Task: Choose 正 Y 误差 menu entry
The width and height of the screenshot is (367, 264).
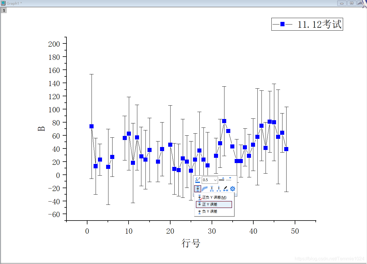Action: click(214, 204)
